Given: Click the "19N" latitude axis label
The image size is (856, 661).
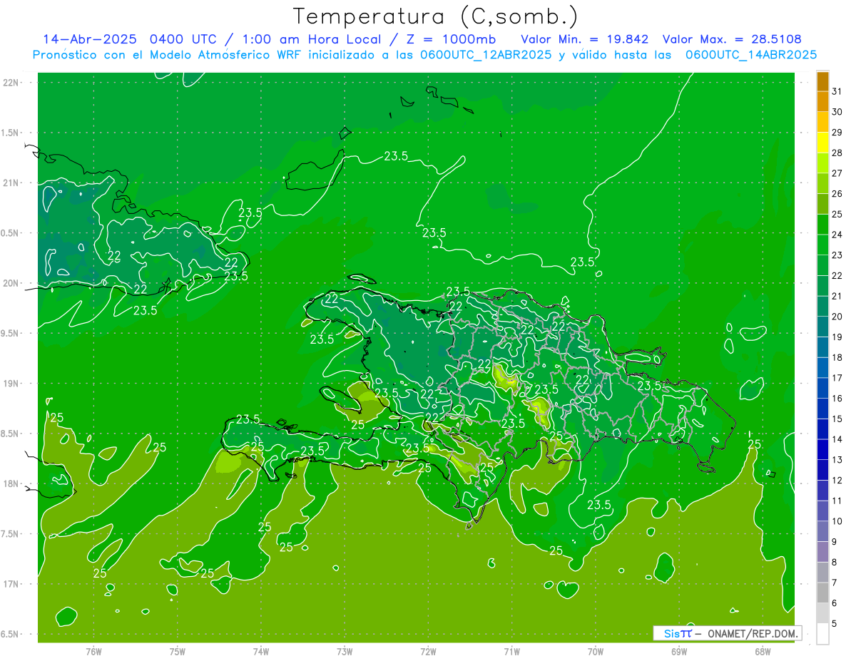Looking at the screenshot, I should tap(11, 384).
